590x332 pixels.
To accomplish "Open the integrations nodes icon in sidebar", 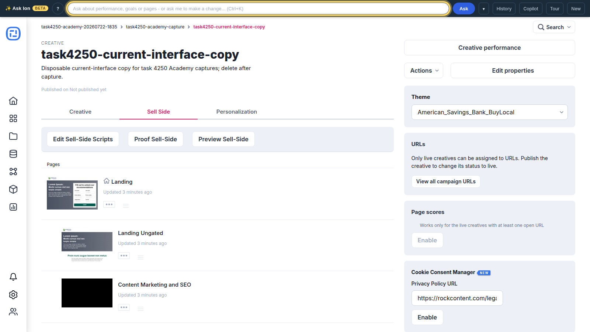I will pos(13,172).
